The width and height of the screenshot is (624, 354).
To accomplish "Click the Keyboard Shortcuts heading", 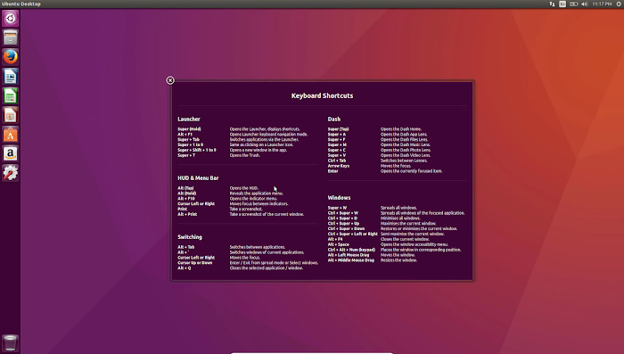I will pyautogui.click(x=322, y=95).
